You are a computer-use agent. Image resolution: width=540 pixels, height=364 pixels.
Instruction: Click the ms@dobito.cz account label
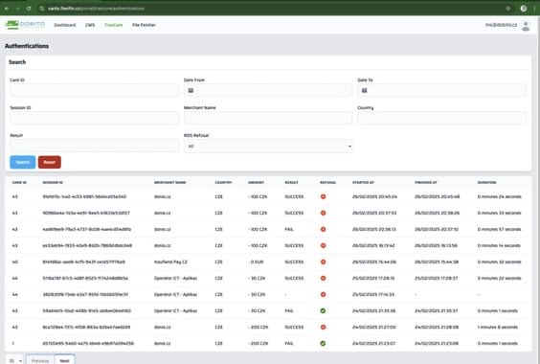(501, 25)
